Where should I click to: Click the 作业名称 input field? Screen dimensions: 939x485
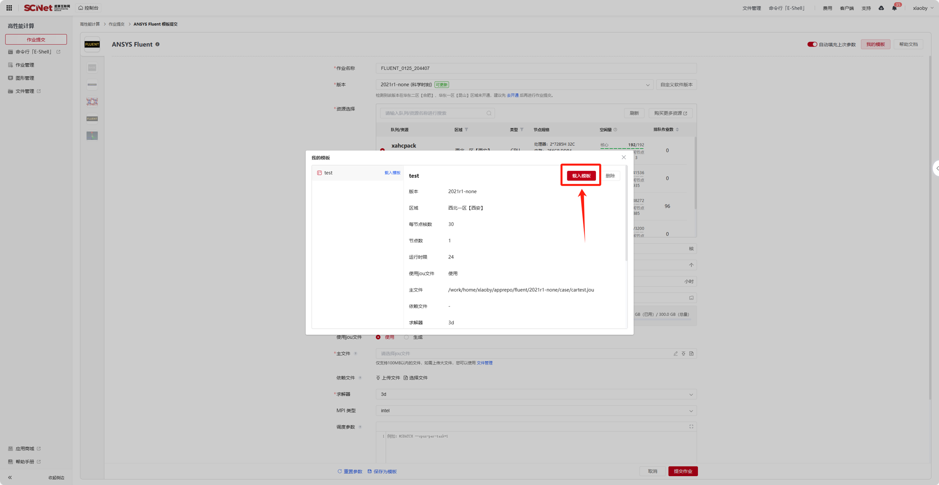coord(536,68)
